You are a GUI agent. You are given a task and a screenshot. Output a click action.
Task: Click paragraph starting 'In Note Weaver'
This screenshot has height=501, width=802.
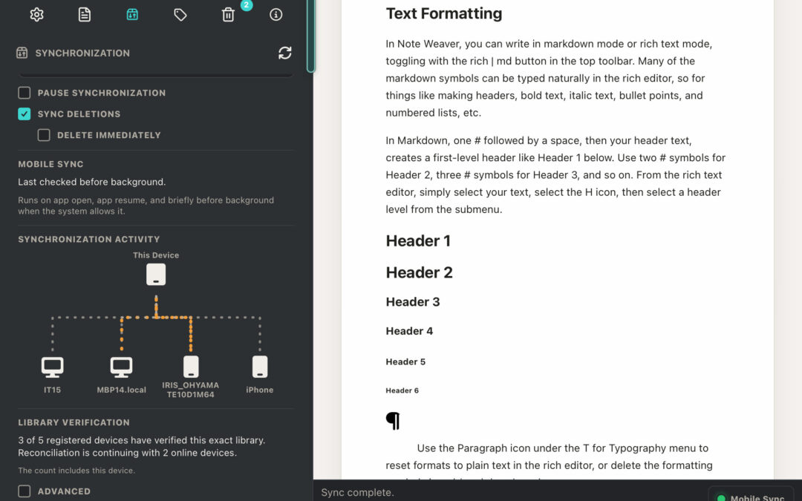pos(549,78)
